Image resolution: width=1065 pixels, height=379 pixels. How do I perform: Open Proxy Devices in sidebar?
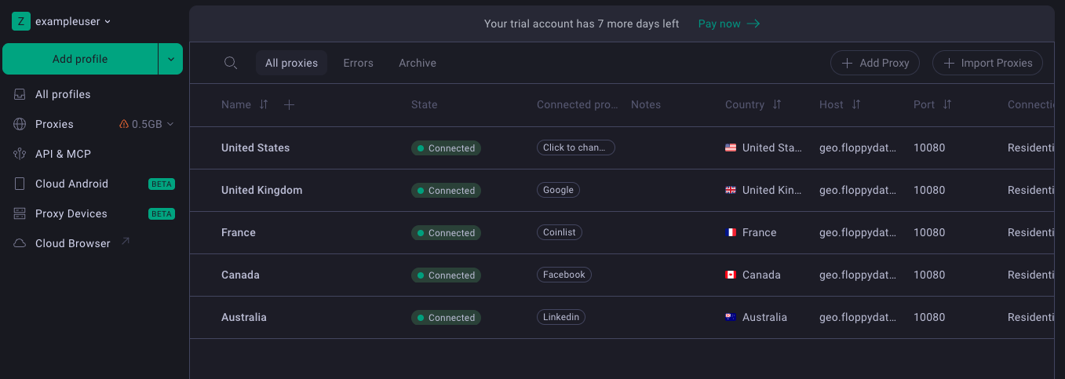tap(71, 213)
